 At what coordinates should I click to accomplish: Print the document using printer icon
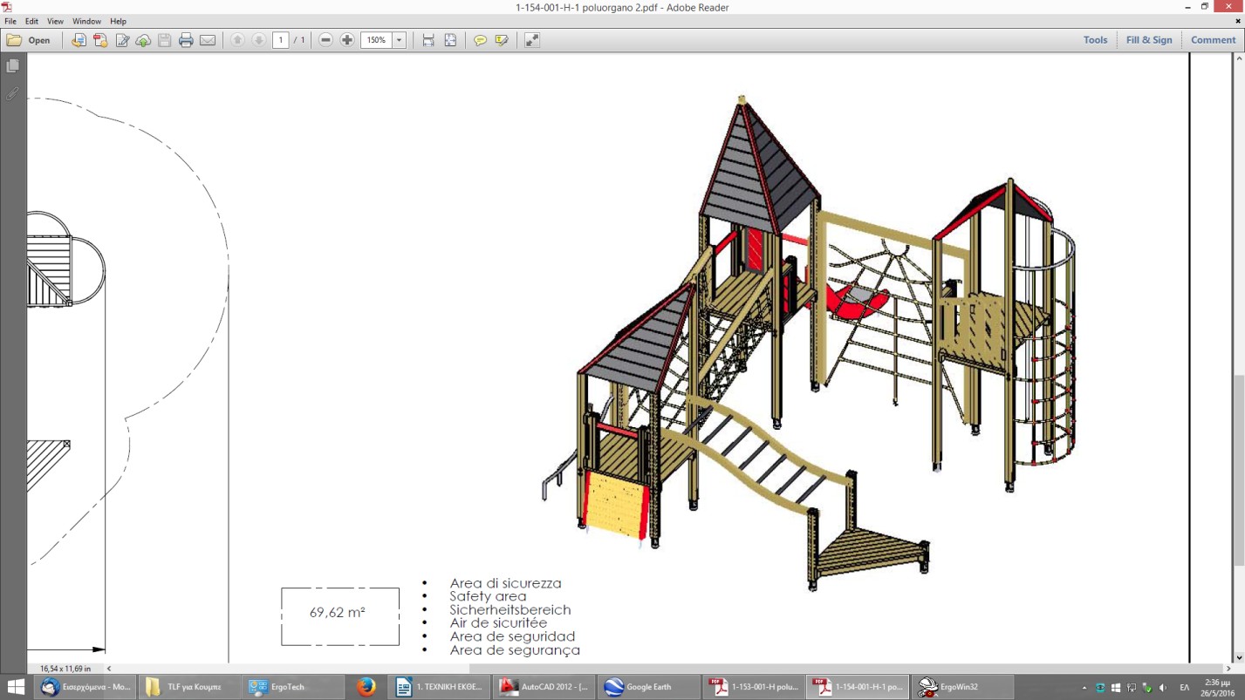pyautogui.click(x=186, y=40)
